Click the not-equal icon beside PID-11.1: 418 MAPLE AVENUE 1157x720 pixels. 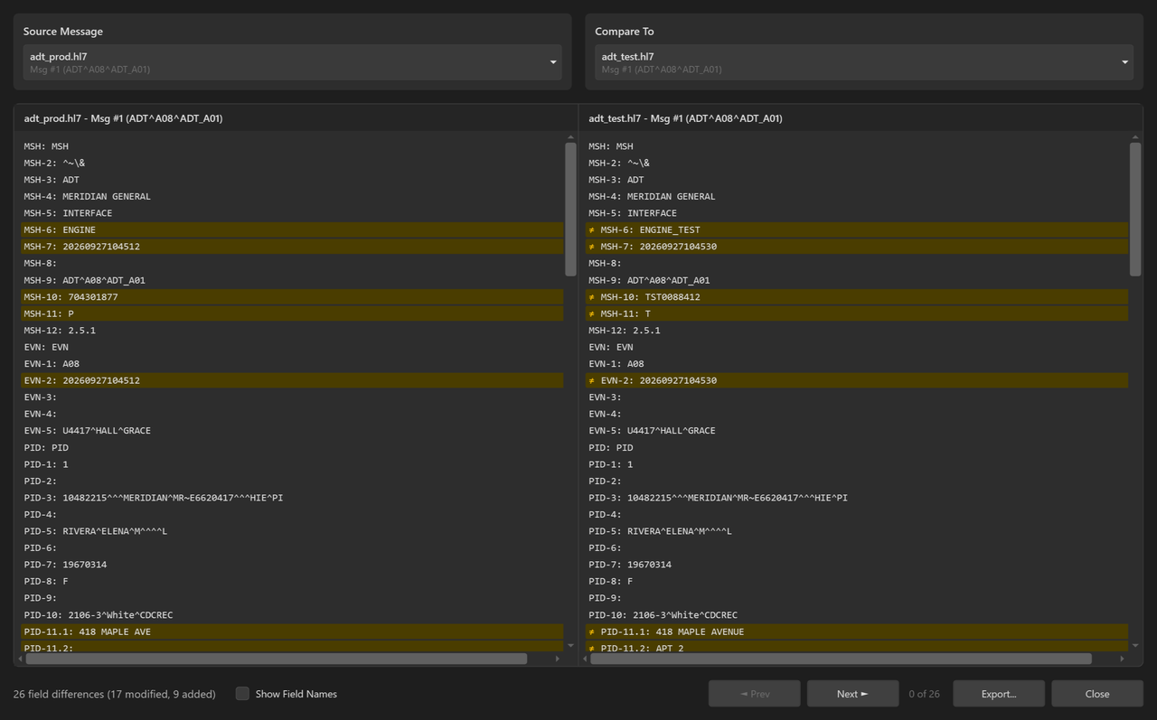click(x=591, y=631)
